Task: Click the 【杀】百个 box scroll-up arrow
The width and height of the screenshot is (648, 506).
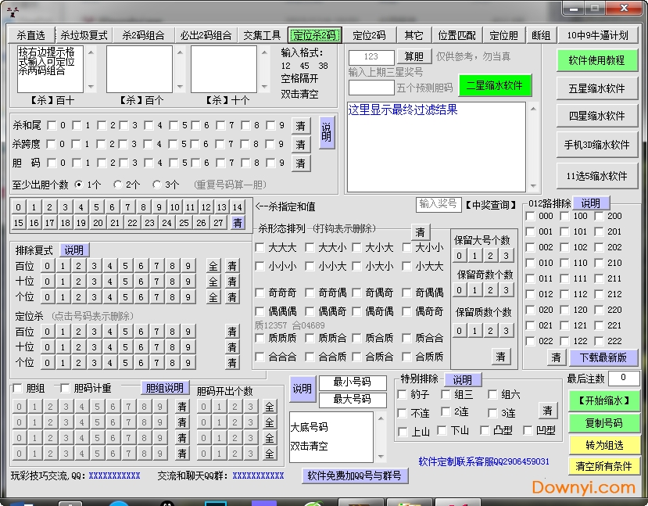Action: (x=180, y=52)
